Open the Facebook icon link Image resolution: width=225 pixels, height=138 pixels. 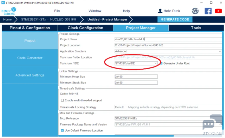pyautogui.click(x=208, y=11)
